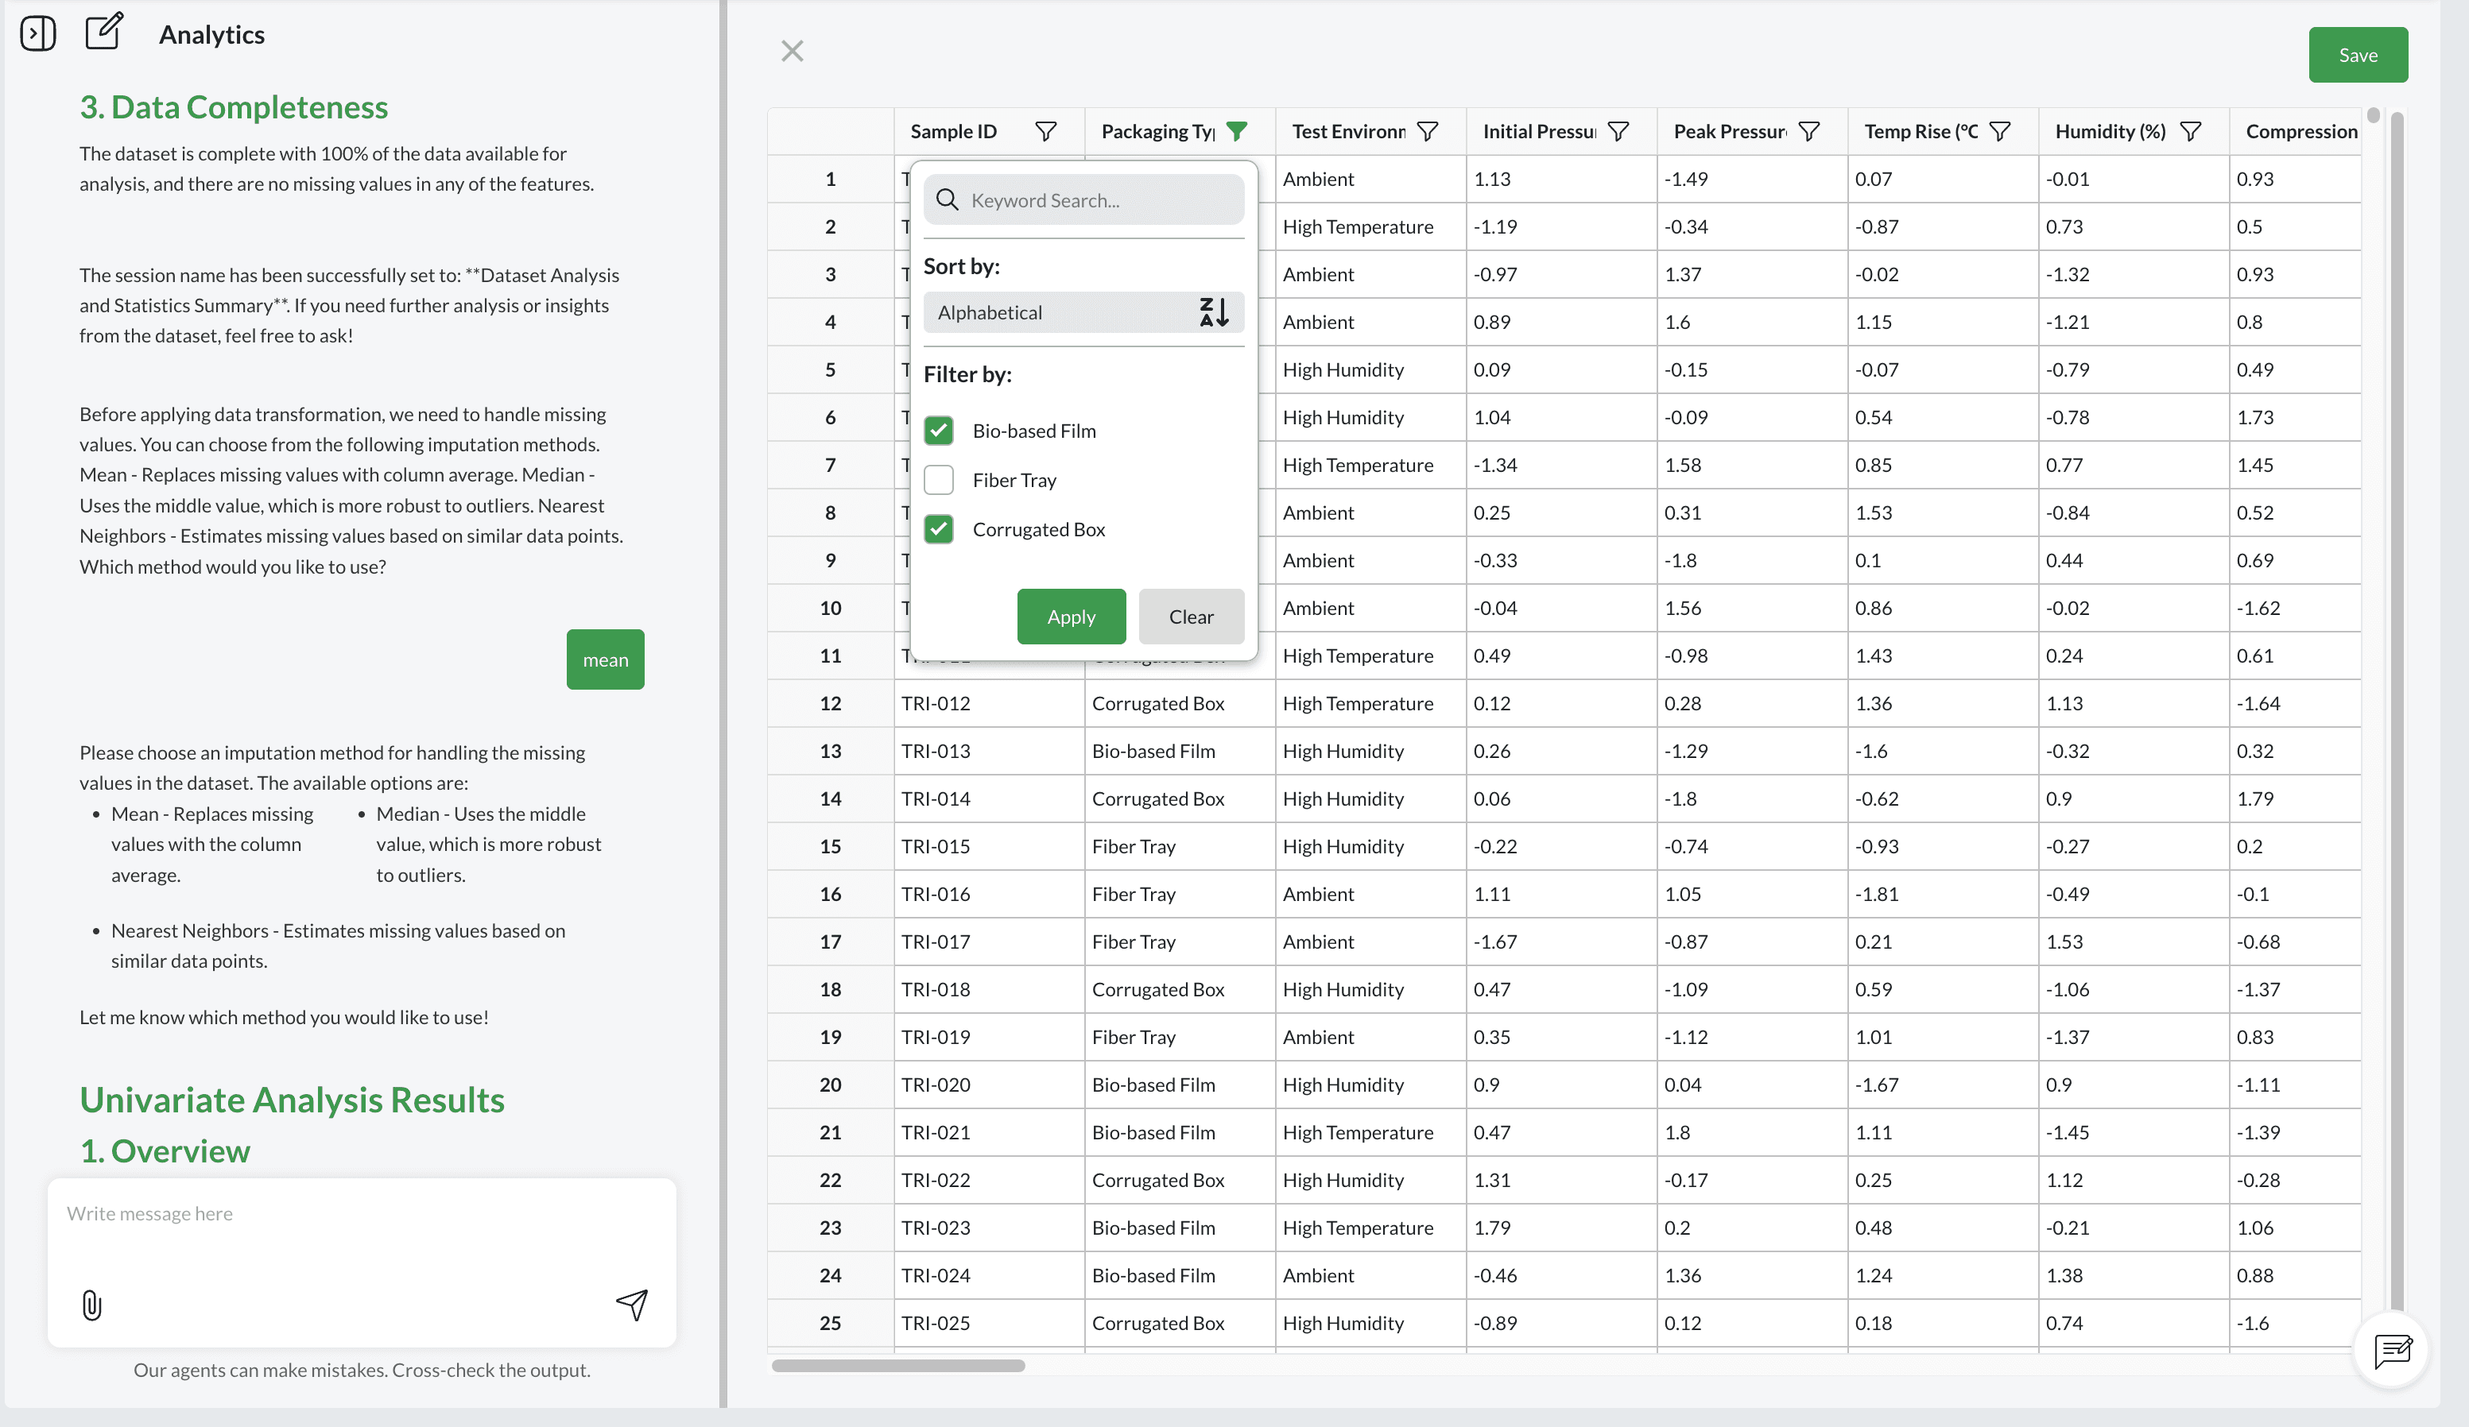This screenshot has height=1427, width=2469.
Task: Uncheck the Corrugated Box filter
Action: coord(939,529)
